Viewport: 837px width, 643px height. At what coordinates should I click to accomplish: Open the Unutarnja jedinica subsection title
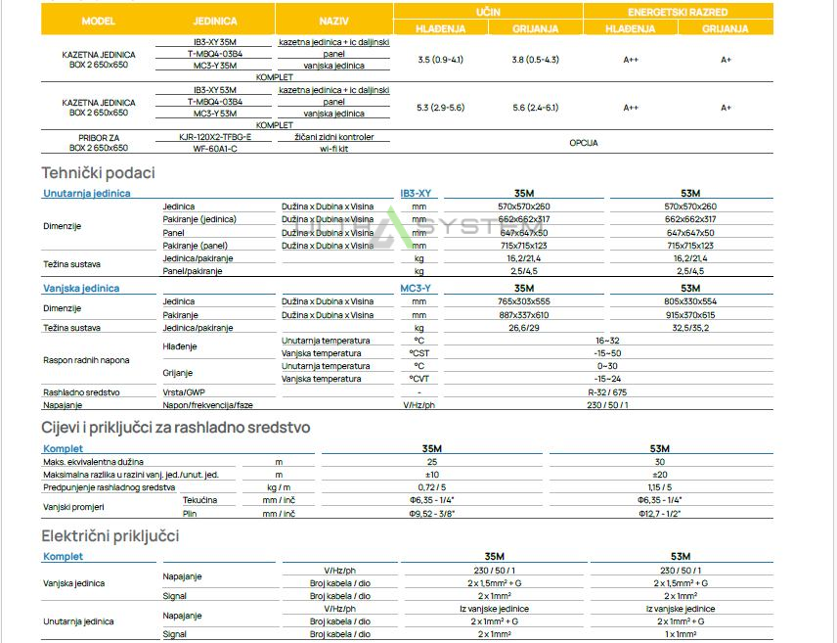point(87,194)
